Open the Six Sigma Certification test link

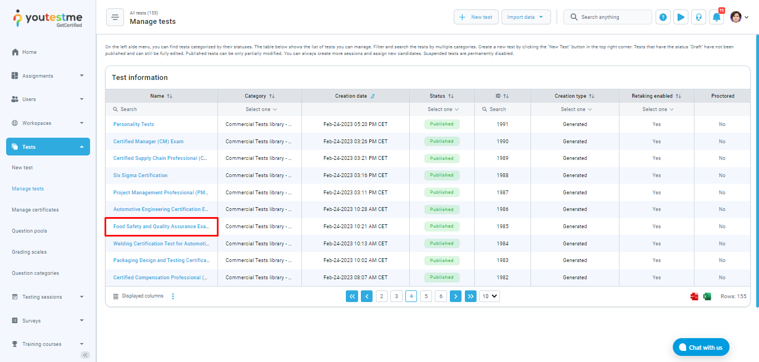coord(140,175)
